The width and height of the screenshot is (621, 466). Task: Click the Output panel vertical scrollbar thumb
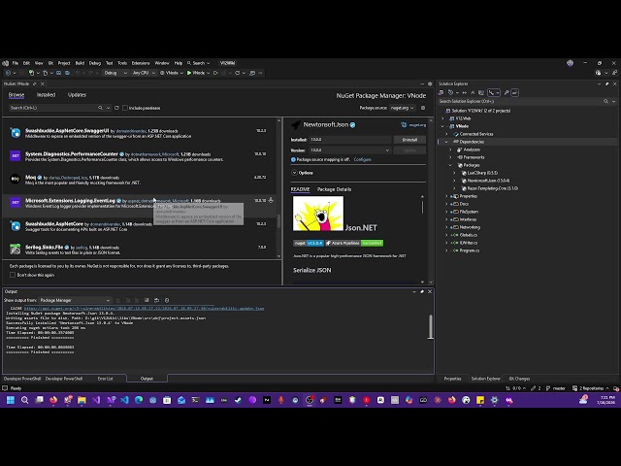coord(431,327)
